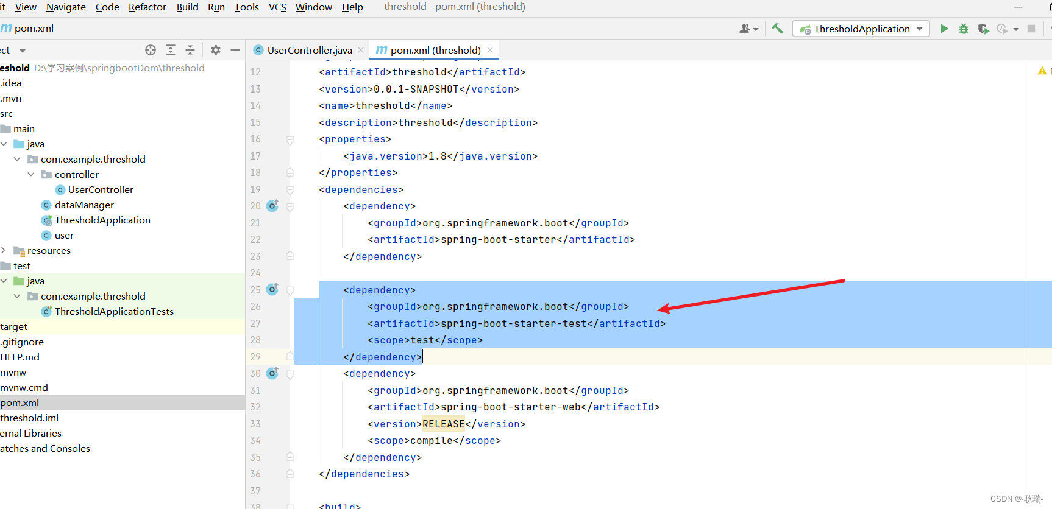Select the .gitignore file
Viewport: 1052px width, 509px height.
coord(22,342)
